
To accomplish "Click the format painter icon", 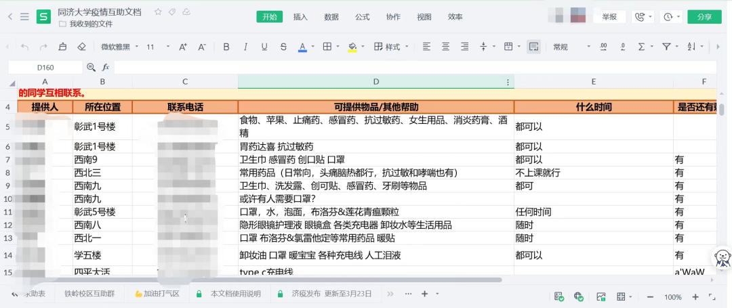I will coord(62,47).
